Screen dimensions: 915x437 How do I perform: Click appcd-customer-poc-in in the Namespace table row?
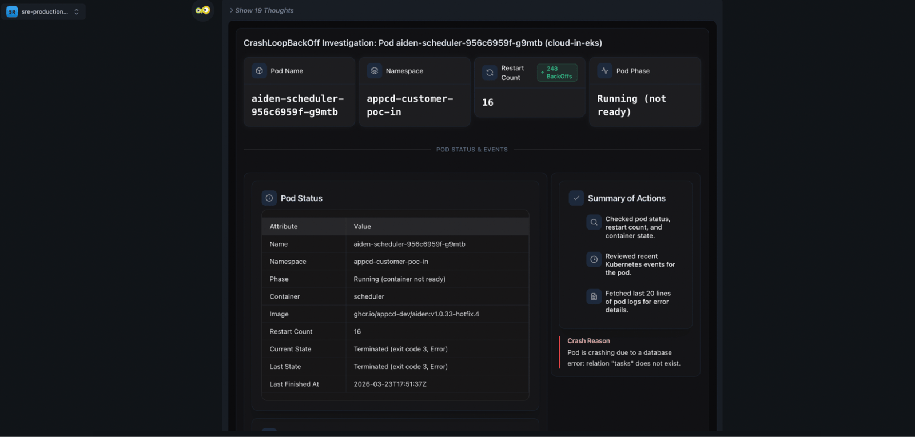391,262
